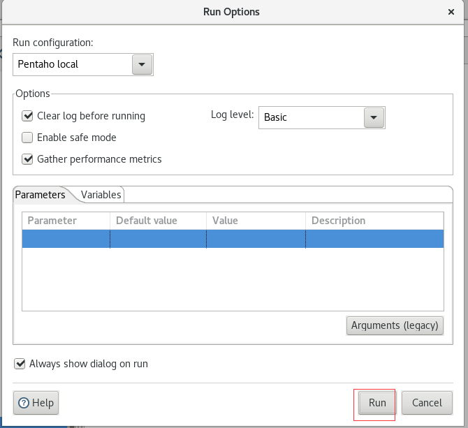The width and height of the screenshot is (468, 428).
Task: Start the transformation with Run button
Action: pyautogui.click(x=377, y=403)
